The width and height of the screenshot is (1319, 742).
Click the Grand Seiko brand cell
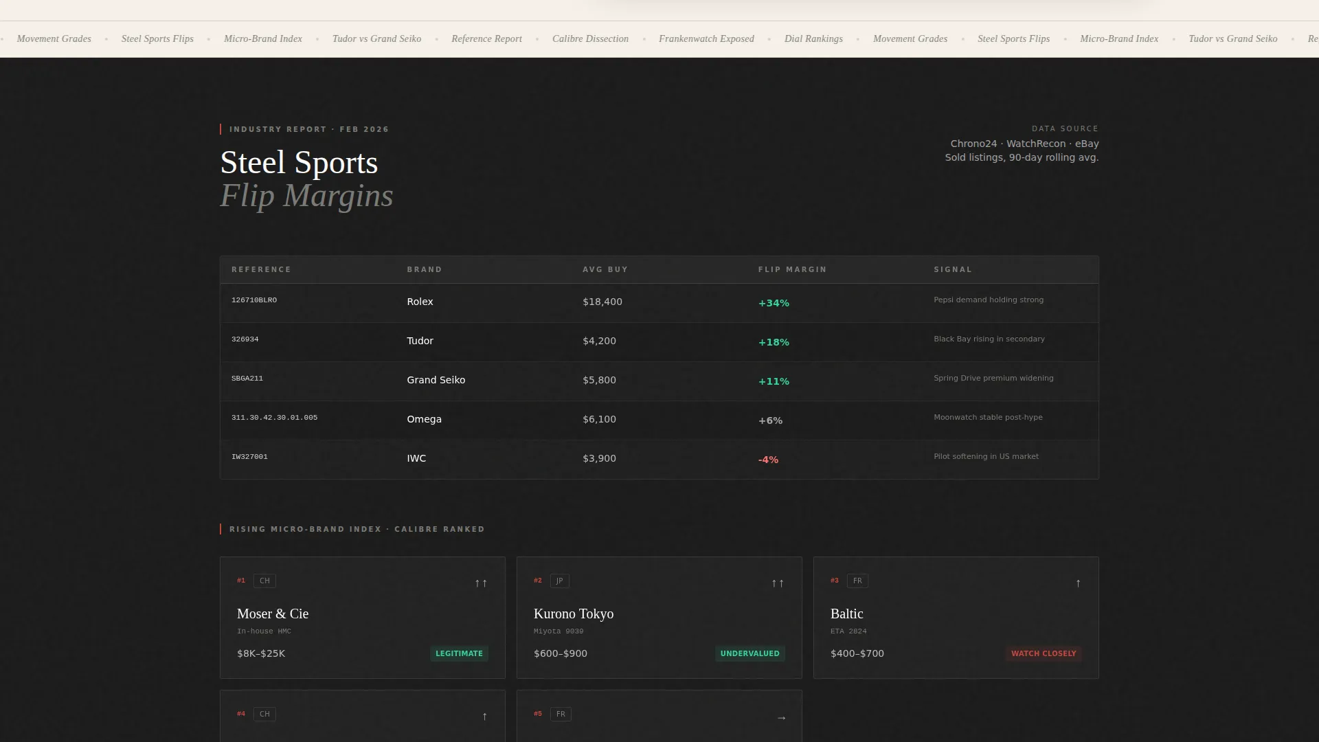click(436, 380)
